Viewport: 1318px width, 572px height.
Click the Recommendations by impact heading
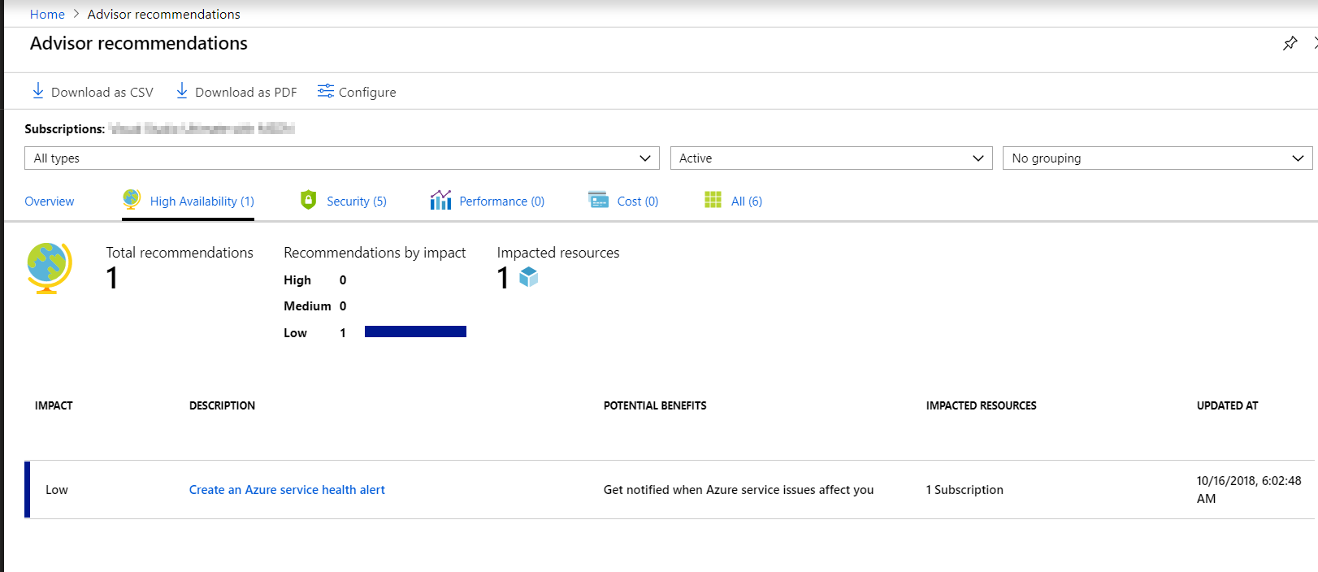pos(375,253)
